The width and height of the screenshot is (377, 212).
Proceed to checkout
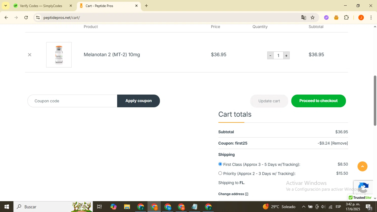coord(318,101)
